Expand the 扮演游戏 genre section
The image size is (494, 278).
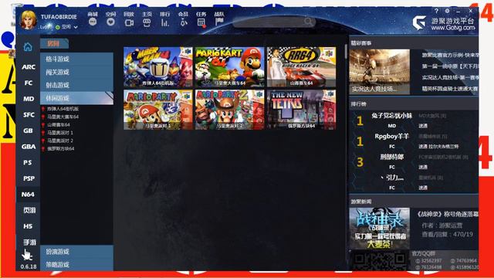[76, 252]
